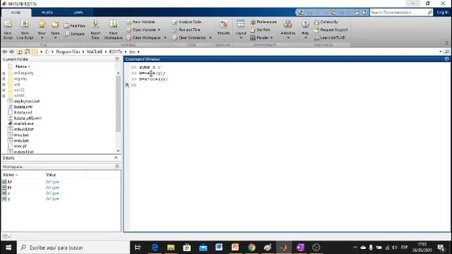This screenshot has width=452, height=254.
Task: Click the Log In button
Action: tap(443, 13)
